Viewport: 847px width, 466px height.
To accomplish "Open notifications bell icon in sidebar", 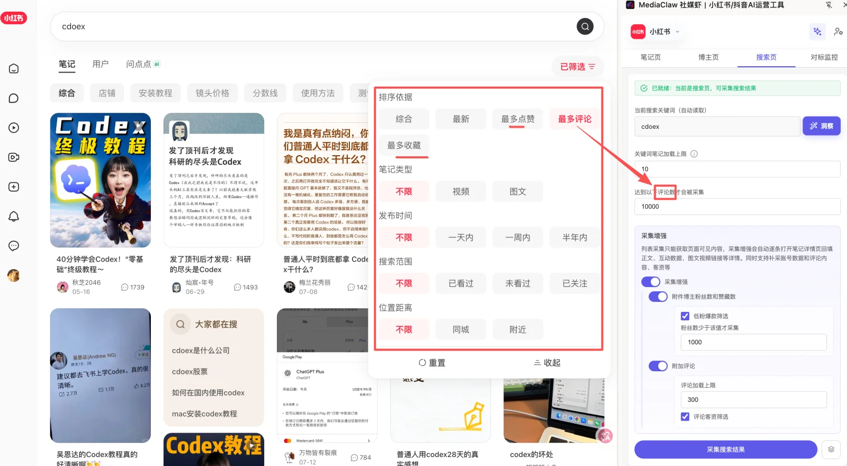I will click(14, 216).
